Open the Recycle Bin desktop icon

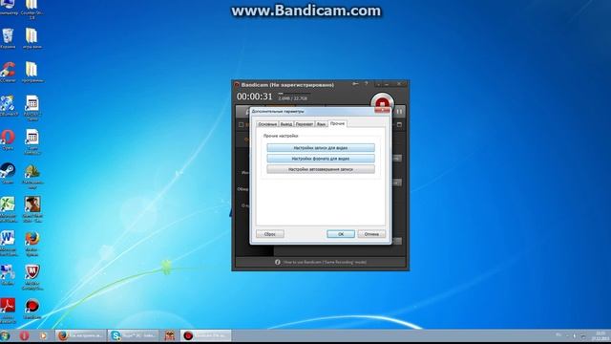8,38
